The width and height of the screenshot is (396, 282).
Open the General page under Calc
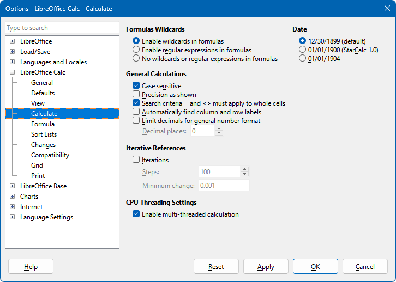42,83
